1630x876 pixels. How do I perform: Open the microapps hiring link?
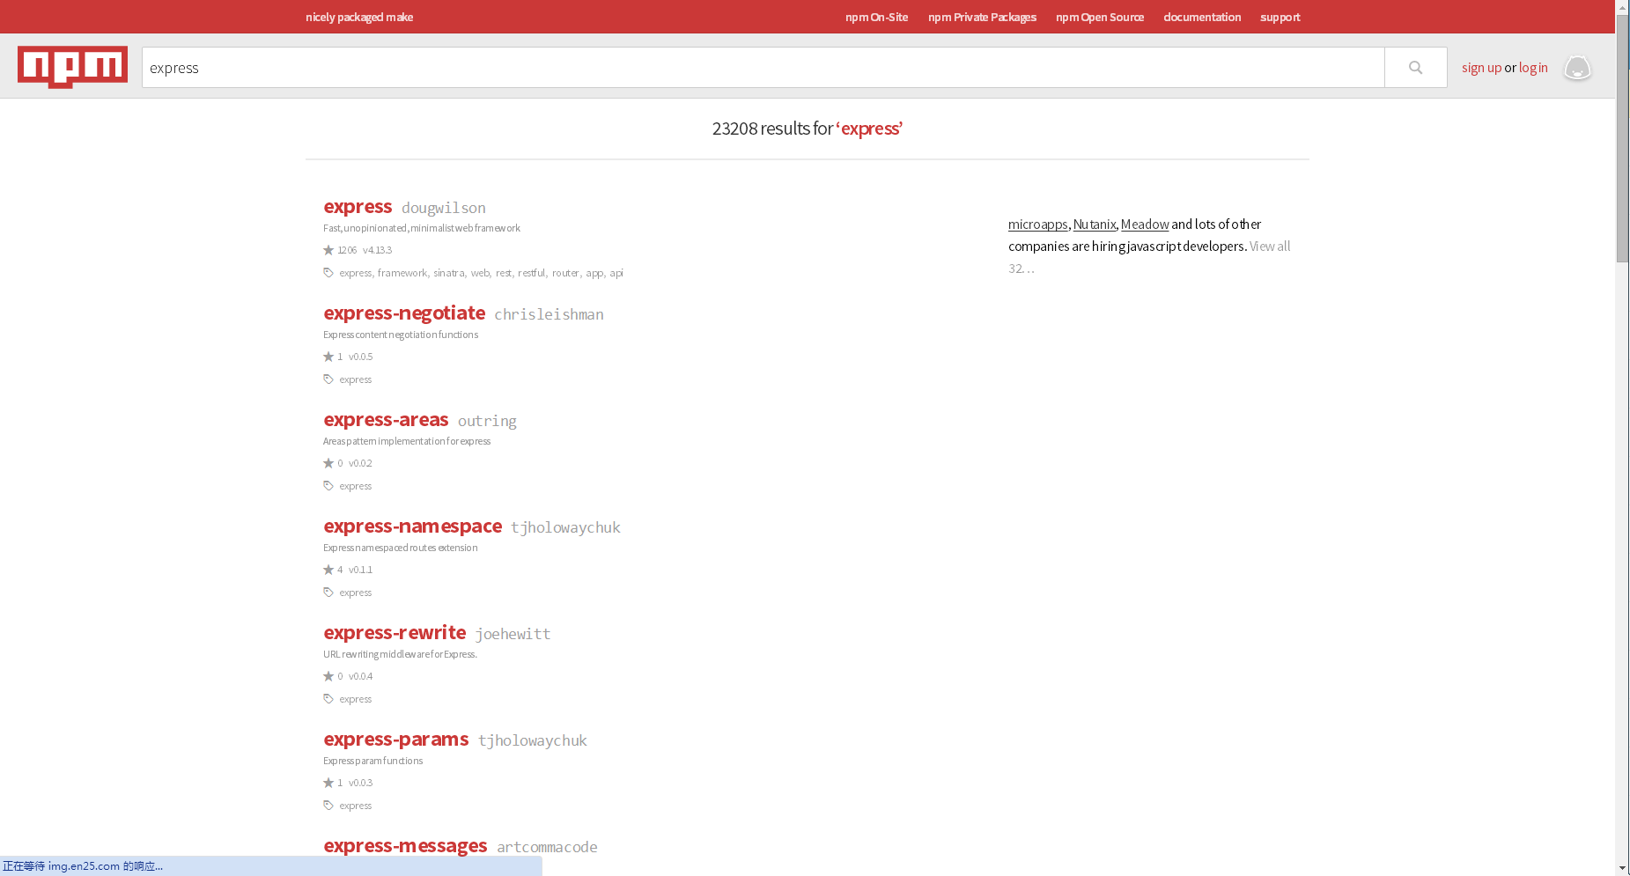pyautogui.click(x=1037, y=225)
